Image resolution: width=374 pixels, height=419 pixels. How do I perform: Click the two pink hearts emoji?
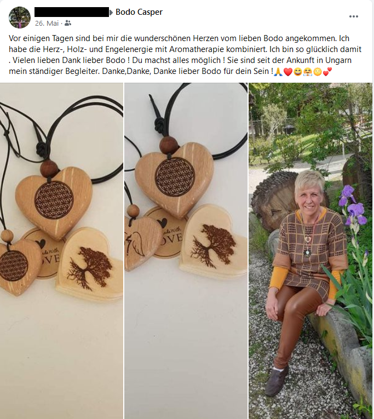pyautogui.click(x=327, y=72)
